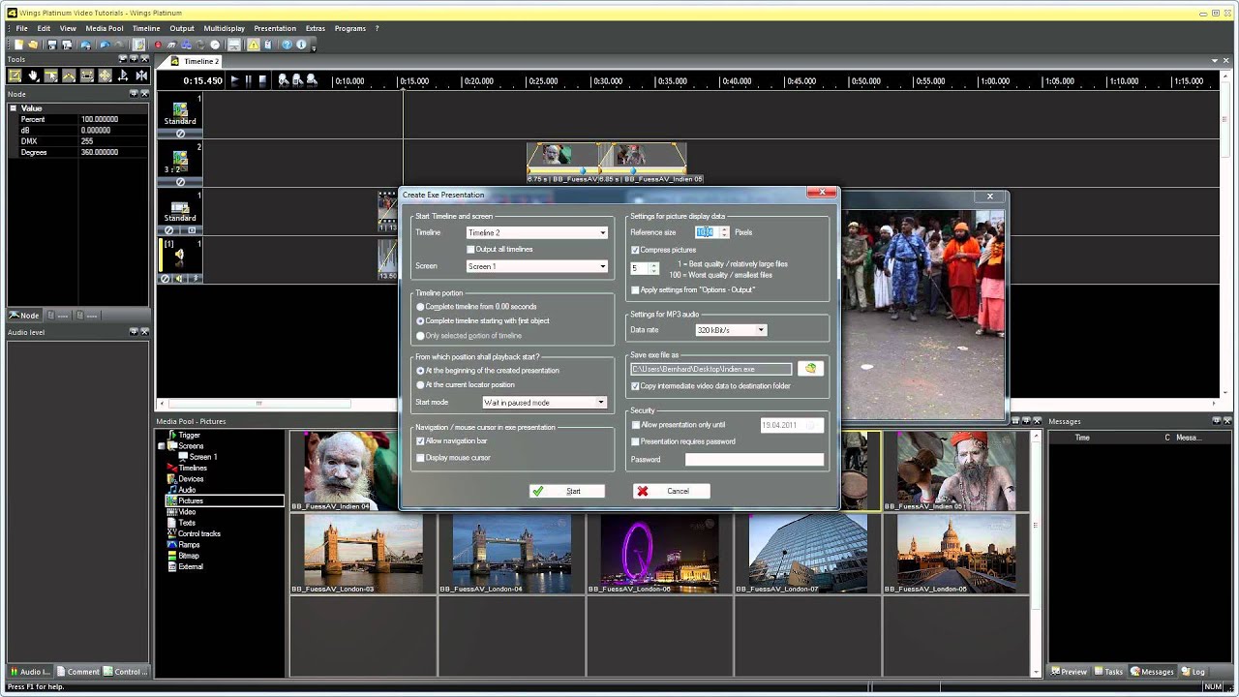
Task: Open the Screen dropdown showing Screen 1
Action: (537, 266)
